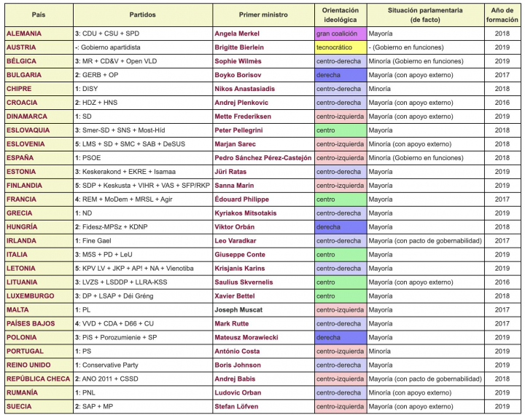Click the 'Año de formación' column header
The height and width of the screenshot is (415, 525).
click(x=502, y=15)
